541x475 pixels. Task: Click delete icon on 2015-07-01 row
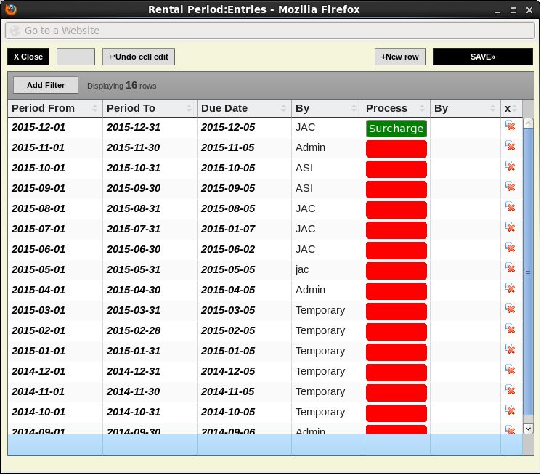tap(510, 228)
